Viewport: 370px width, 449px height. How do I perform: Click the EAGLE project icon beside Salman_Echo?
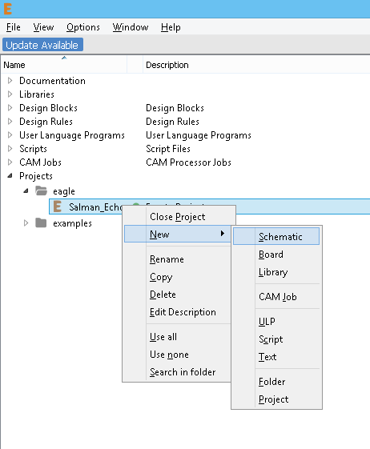click(x=58, y=206)
